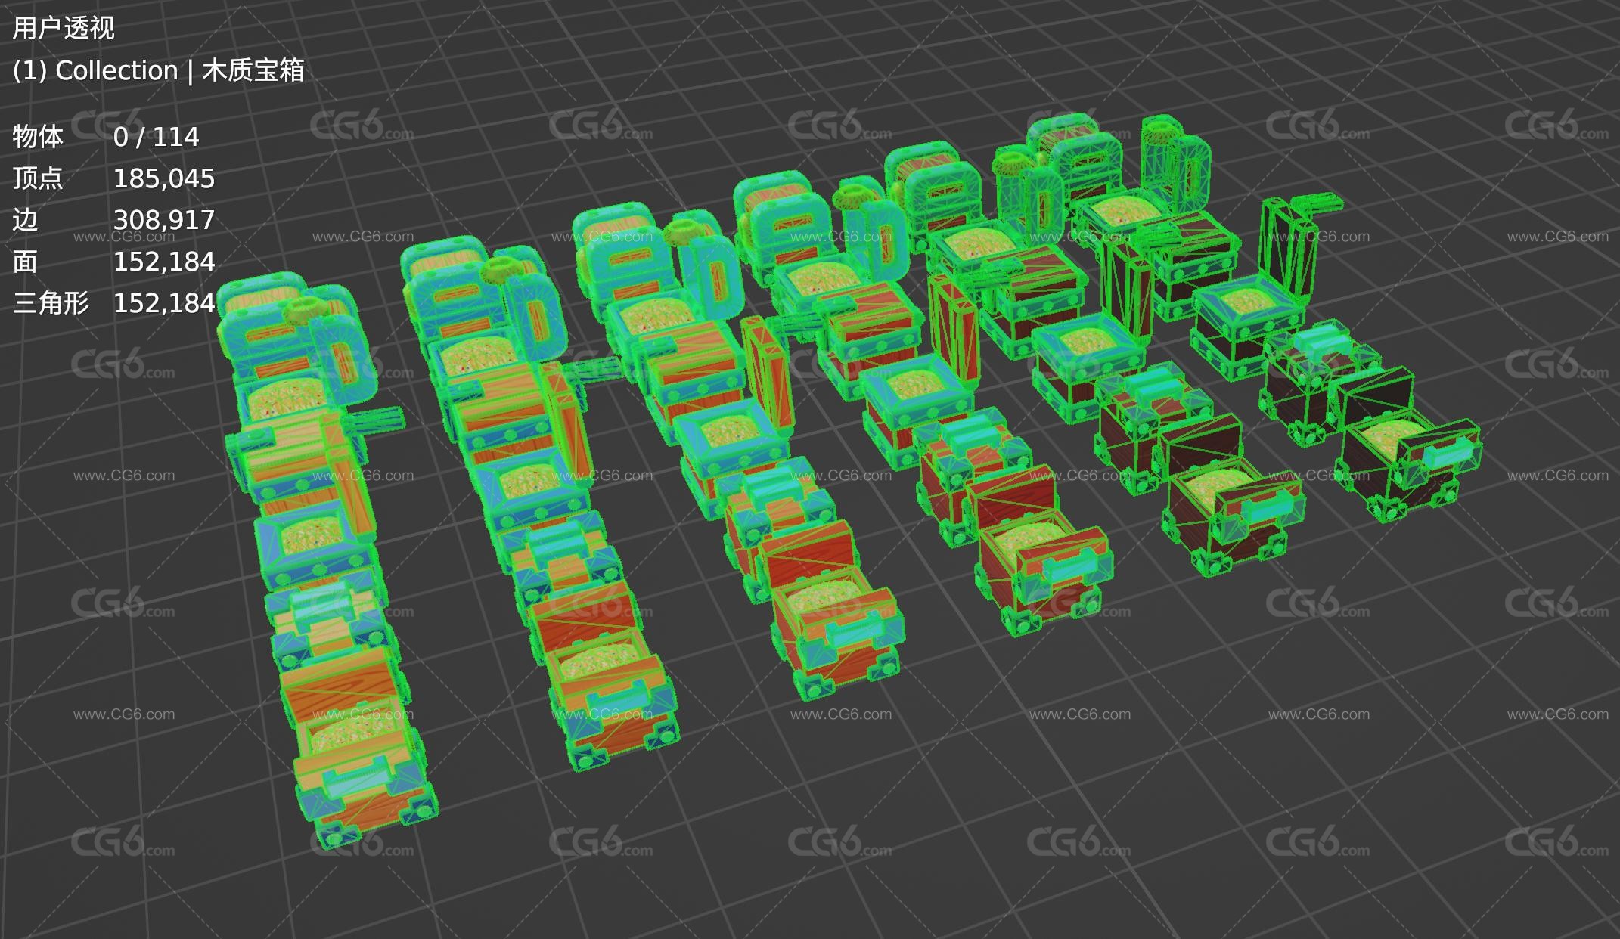
Task: Click the 三角形 statistic label
Action: pos(51,303)
